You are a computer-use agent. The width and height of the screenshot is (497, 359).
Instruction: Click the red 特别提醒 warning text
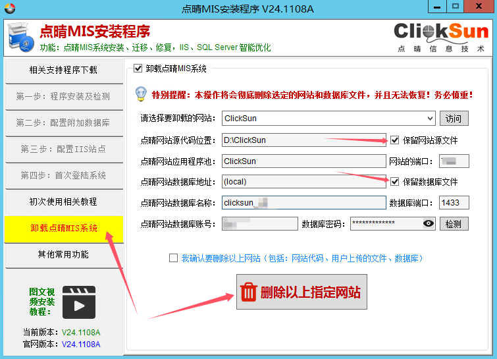[312, 95]
